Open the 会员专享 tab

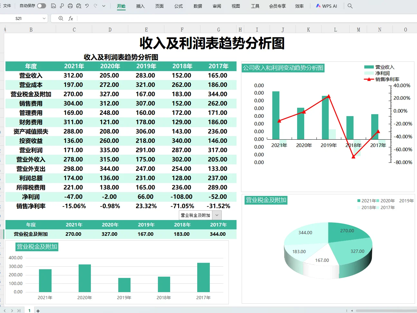(277, 6)
